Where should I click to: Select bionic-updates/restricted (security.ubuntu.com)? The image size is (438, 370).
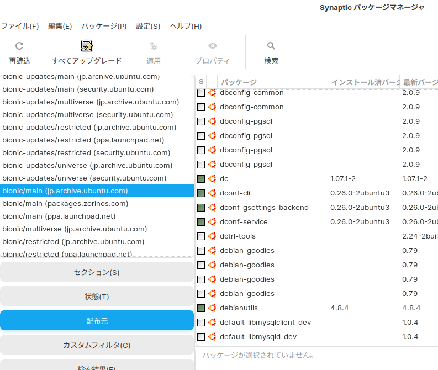(x=97, y=153)
